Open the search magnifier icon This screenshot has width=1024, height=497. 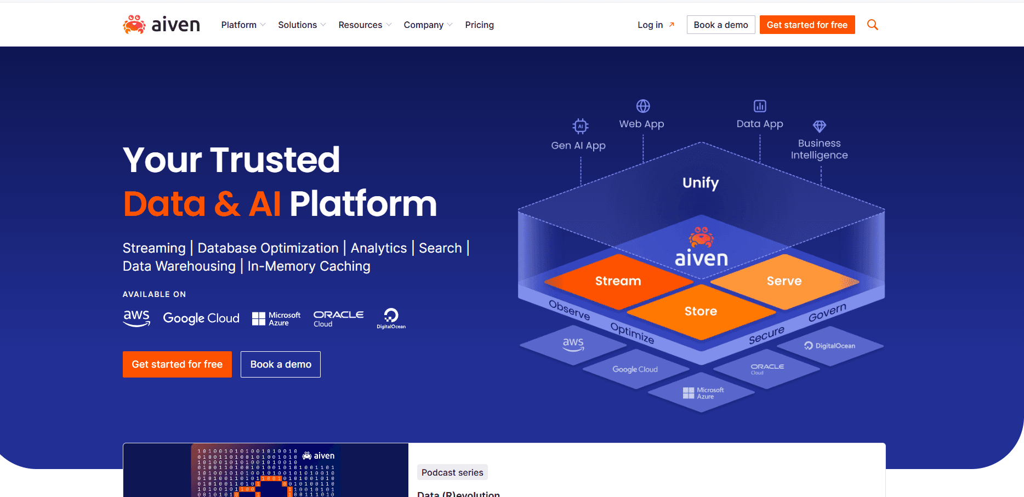[873, 25]
